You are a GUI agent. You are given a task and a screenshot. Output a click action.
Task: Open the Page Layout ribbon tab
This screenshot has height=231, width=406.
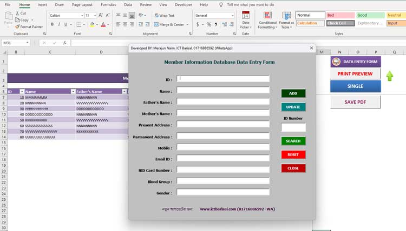pos(82,4)
